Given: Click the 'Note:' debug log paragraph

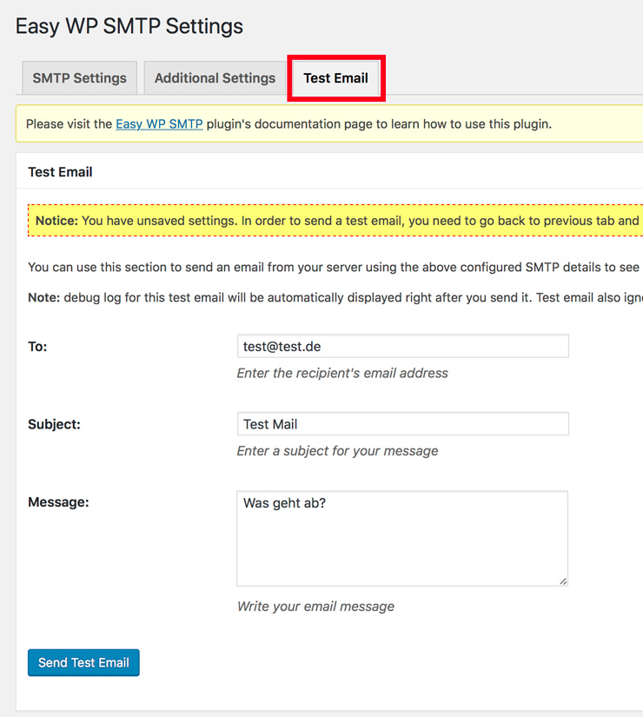Looking at the screenshot, I should click(335, 298).
